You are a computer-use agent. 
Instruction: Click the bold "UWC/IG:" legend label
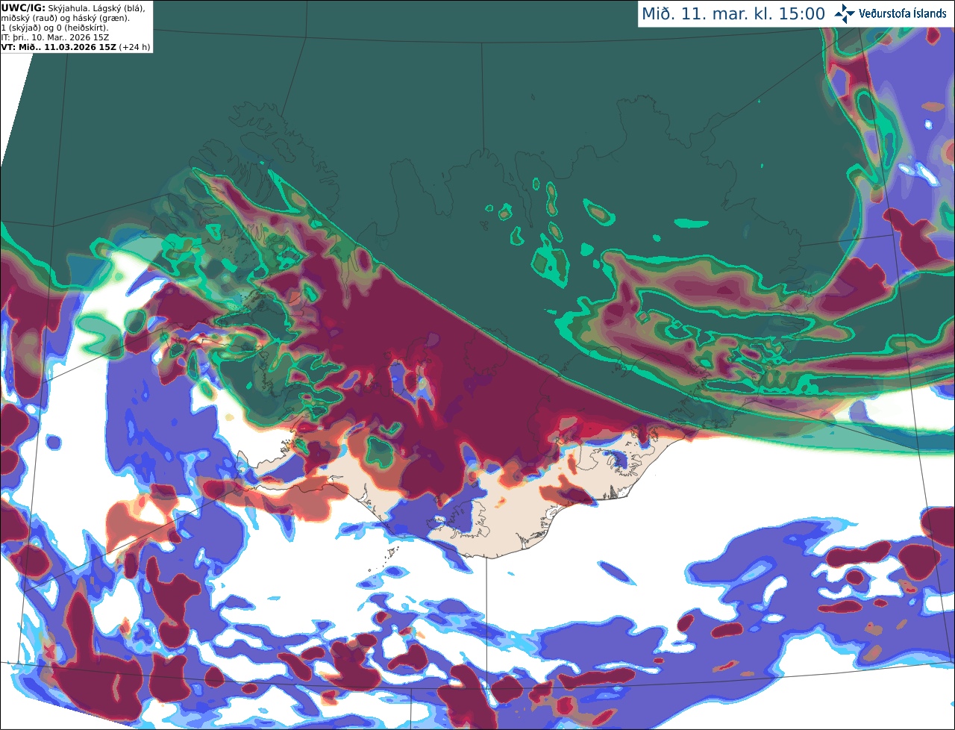23,7
